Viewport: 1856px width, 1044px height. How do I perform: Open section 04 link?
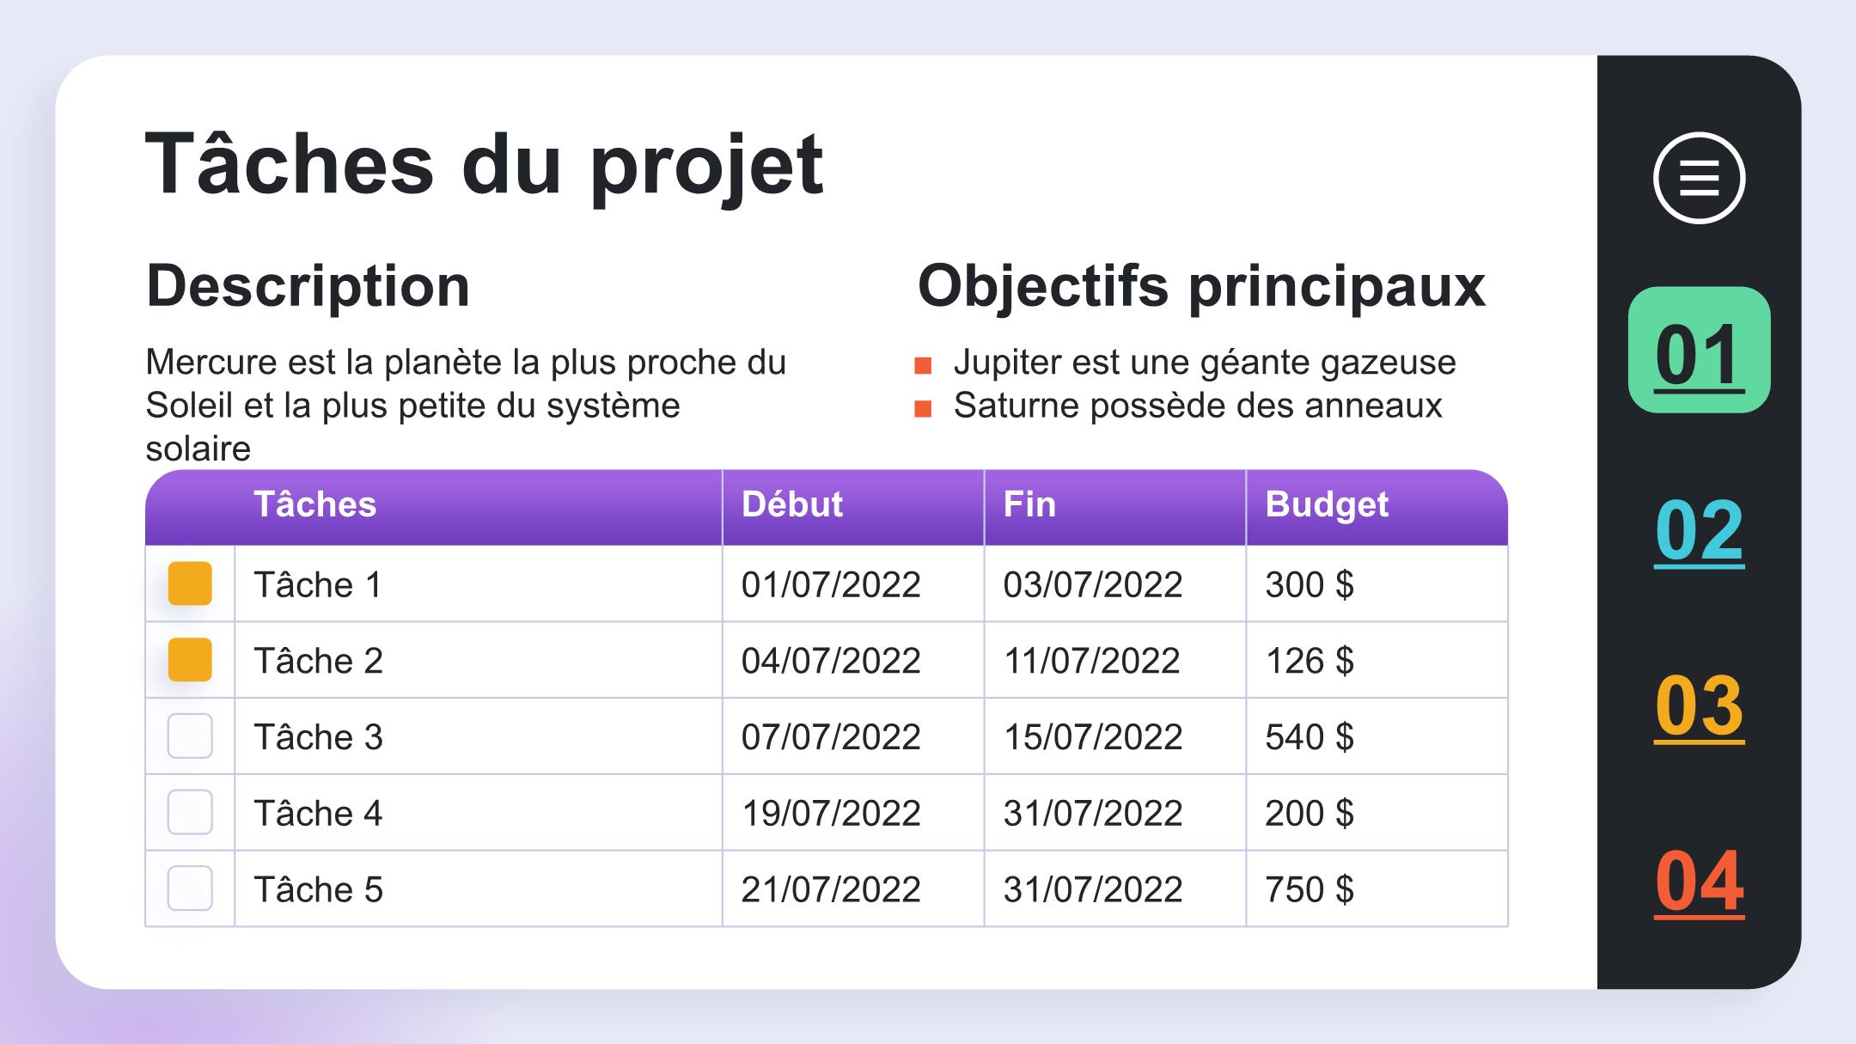click(x=1699, y=882)
